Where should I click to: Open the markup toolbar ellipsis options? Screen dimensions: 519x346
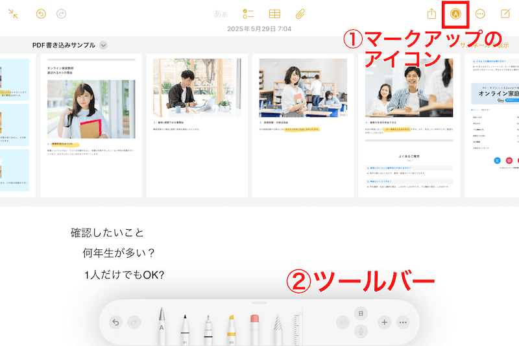[404, 323]
